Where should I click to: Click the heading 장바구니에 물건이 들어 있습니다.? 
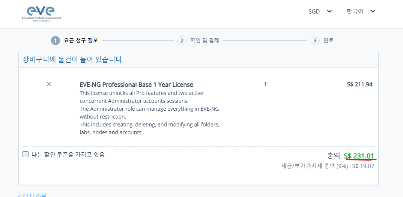[x=73, y=60]
